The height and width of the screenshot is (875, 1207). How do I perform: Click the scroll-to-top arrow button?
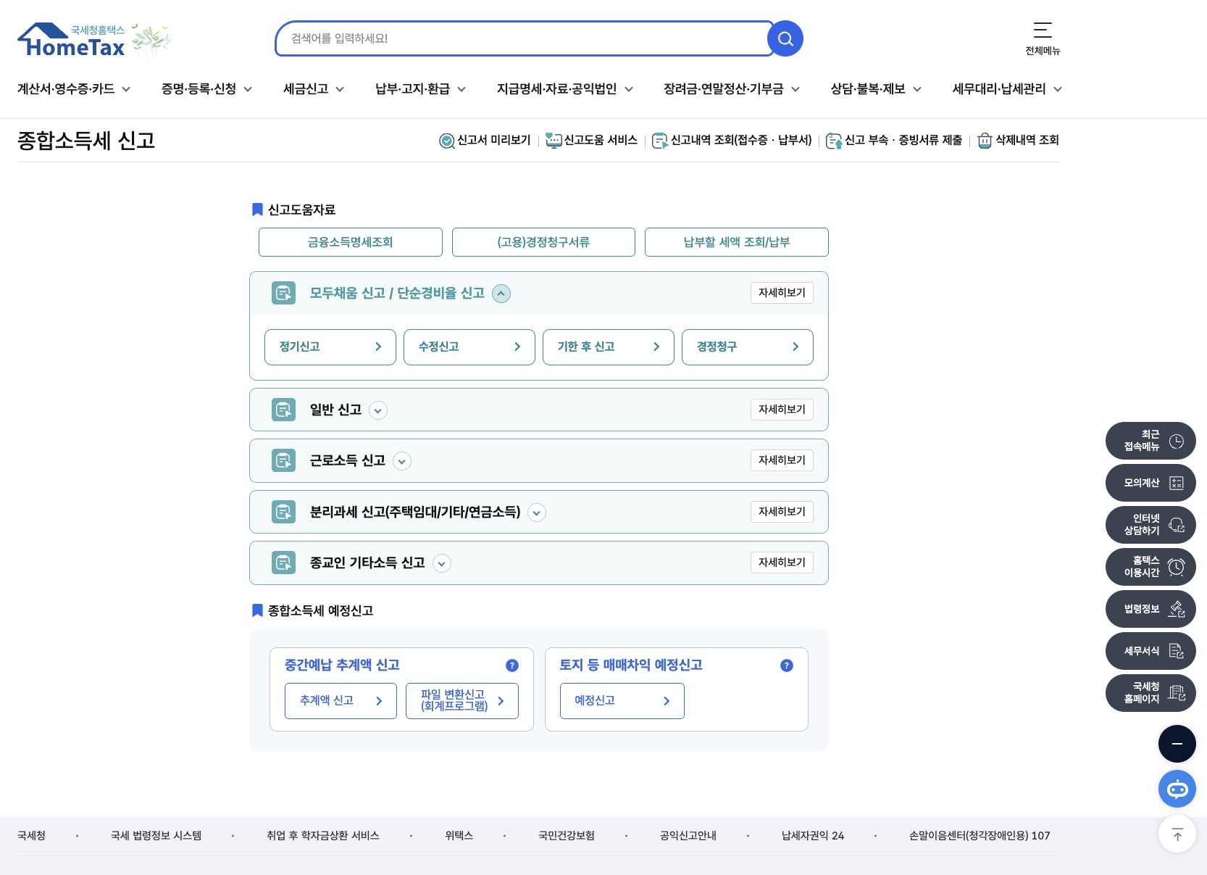click(1177, 834)
